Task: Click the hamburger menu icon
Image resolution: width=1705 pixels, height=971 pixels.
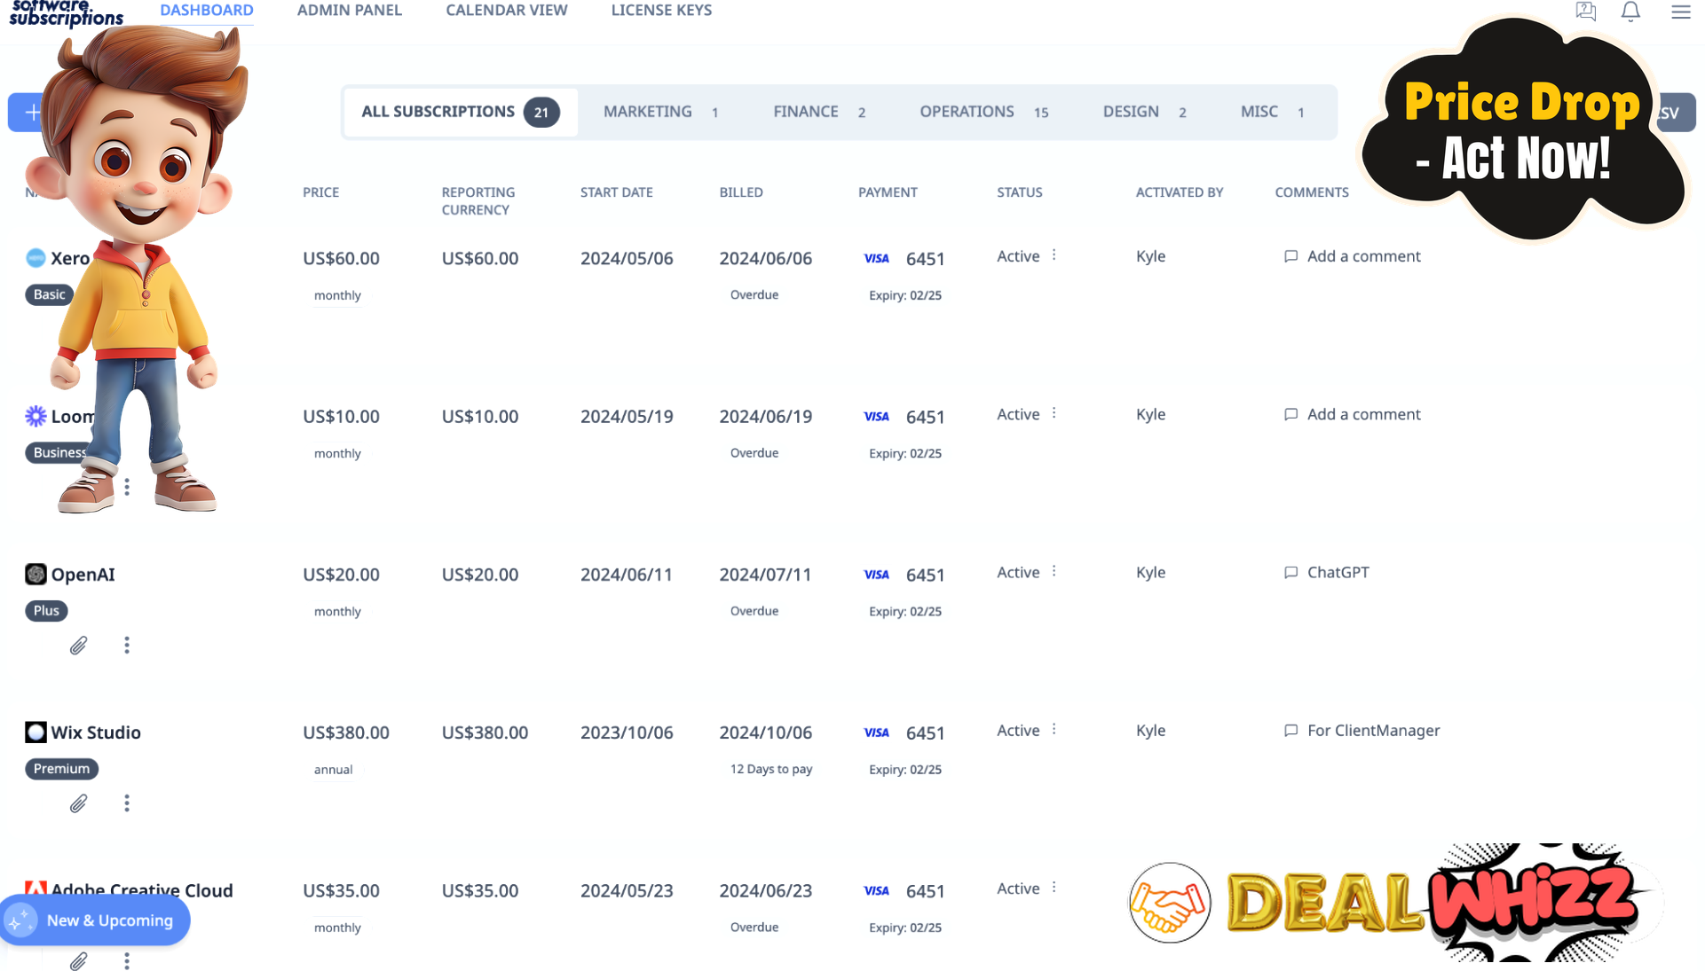Action: click(x=1682, y=12)
